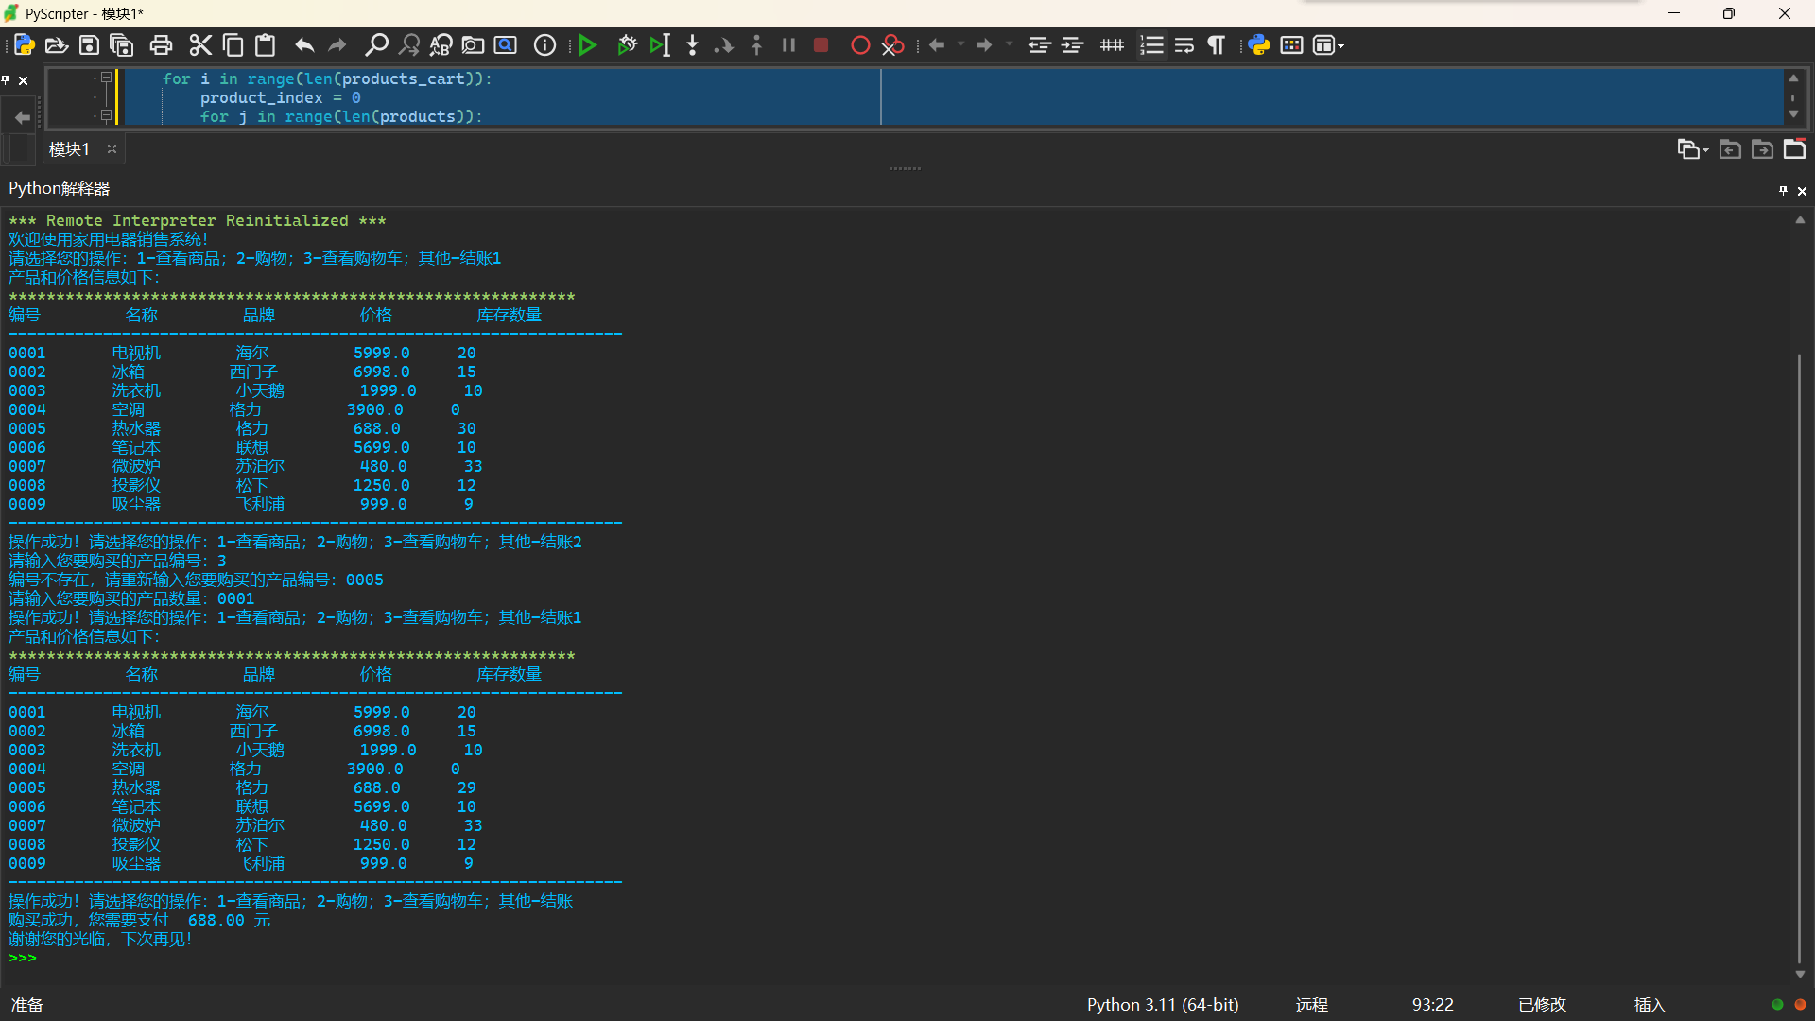This screenshot has height=1021, width=1815.
Task: Click the Step Into debug icon
Action: (692, 45)
